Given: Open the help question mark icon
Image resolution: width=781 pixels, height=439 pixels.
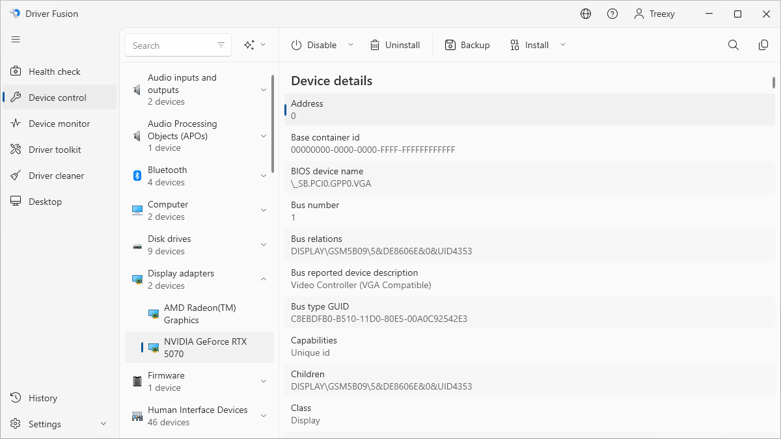Looking at the screenshot, I should pyautogui.click(x=612, y=14).
